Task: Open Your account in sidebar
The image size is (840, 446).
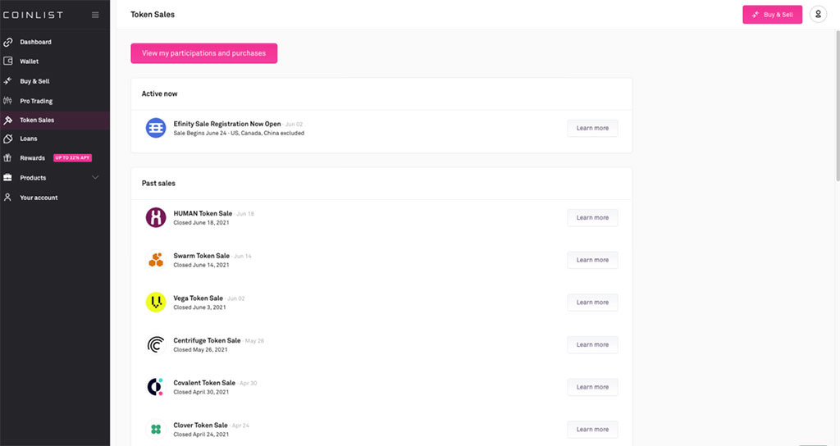Action: [x=39, y=198]
